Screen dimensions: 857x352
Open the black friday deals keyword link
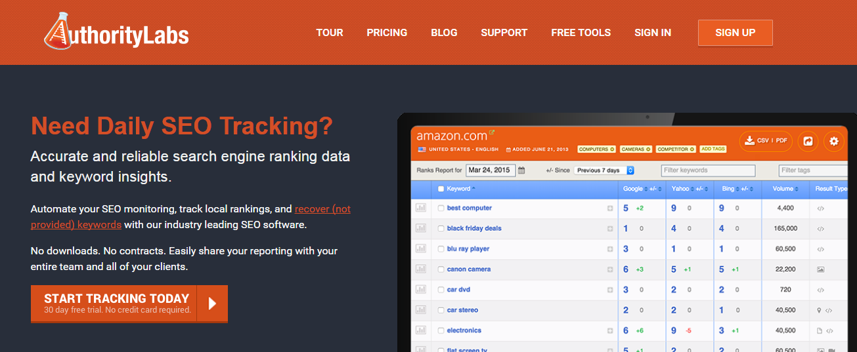coord(474,229)
